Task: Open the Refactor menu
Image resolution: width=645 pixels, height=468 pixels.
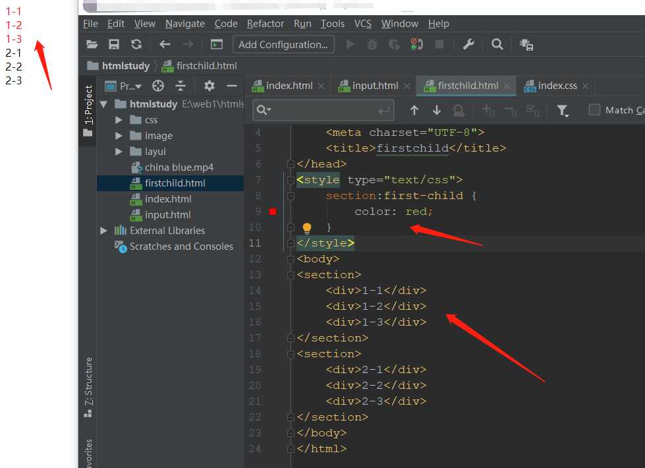Action: coord(266,24)
